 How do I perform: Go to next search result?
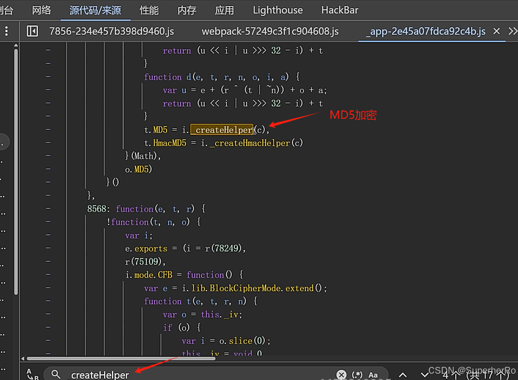tap(425, 375)
